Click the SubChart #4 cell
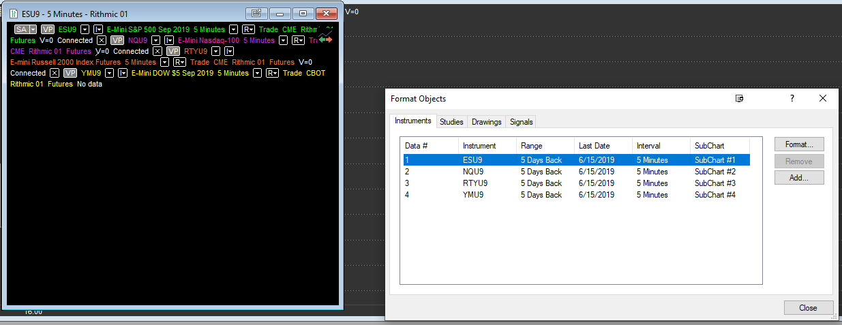The width and height of the screenshot is (842, 325). [x=715, y=195]
